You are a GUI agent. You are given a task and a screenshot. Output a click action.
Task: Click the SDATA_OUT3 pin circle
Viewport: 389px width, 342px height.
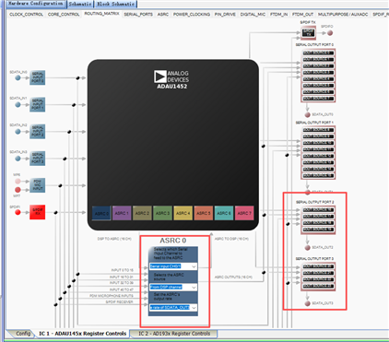tap(307, 303)
